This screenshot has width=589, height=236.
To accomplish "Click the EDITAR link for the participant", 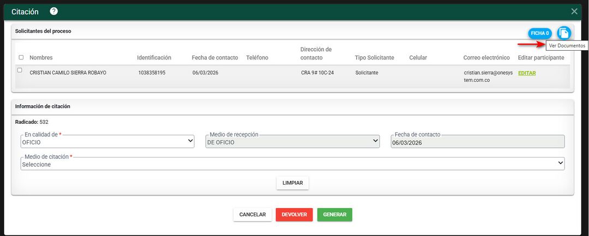I will (527, 73).
